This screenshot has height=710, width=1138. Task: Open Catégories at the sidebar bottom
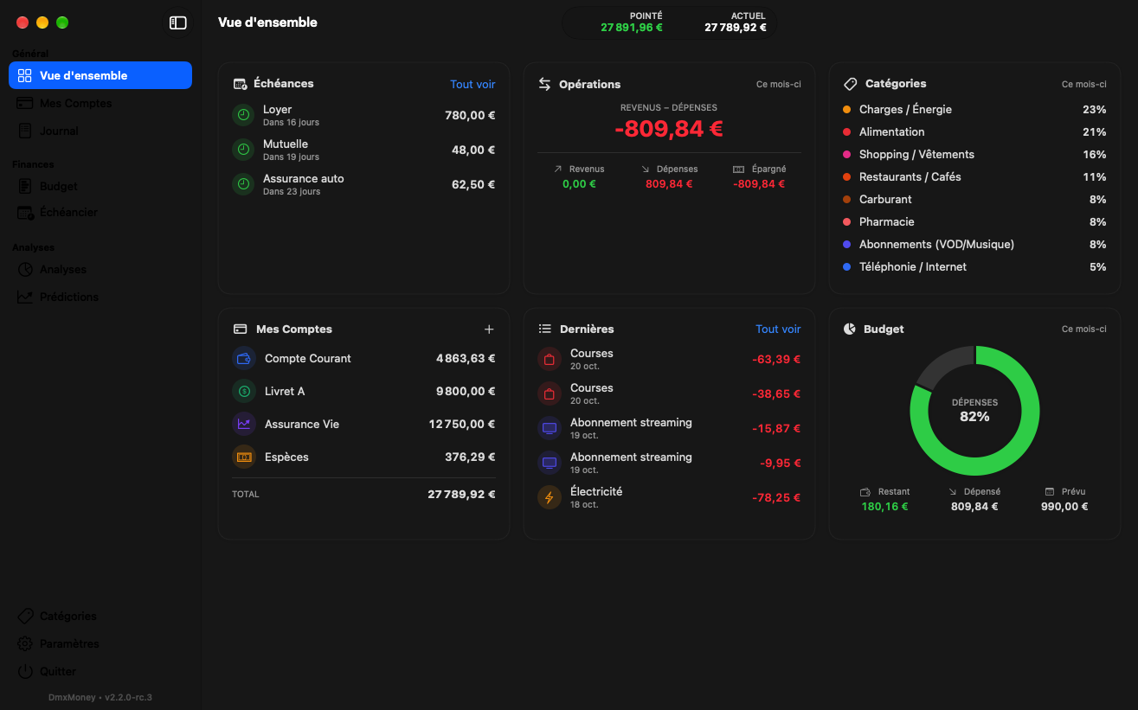(x=100, y=616)
